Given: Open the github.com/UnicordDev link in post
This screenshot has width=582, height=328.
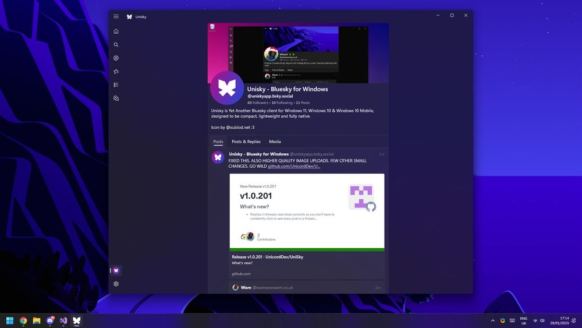Looking at the screenshot, I should coord(294,167).
